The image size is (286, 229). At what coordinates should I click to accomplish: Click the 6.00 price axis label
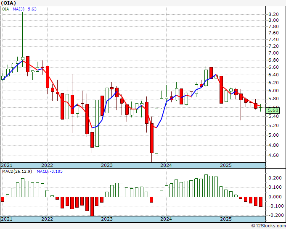tap(273, 91)
